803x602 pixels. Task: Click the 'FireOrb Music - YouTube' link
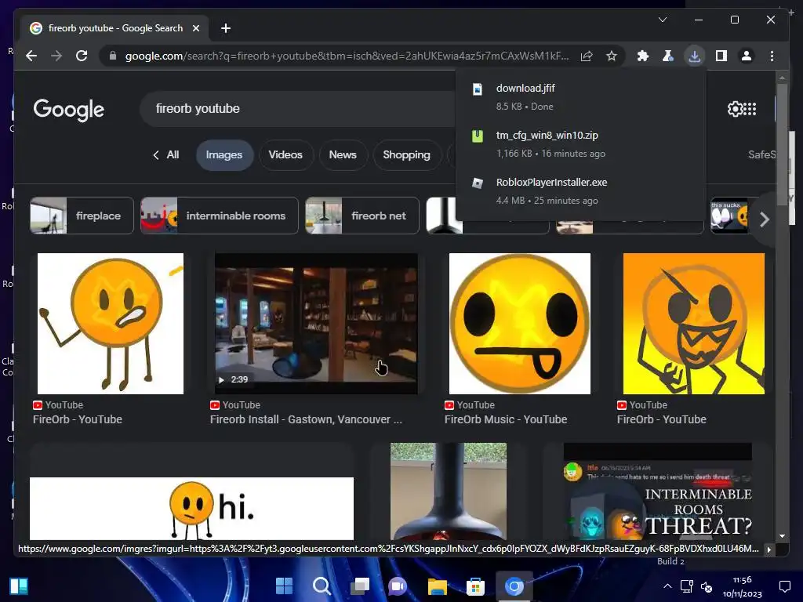coord(506,419)
